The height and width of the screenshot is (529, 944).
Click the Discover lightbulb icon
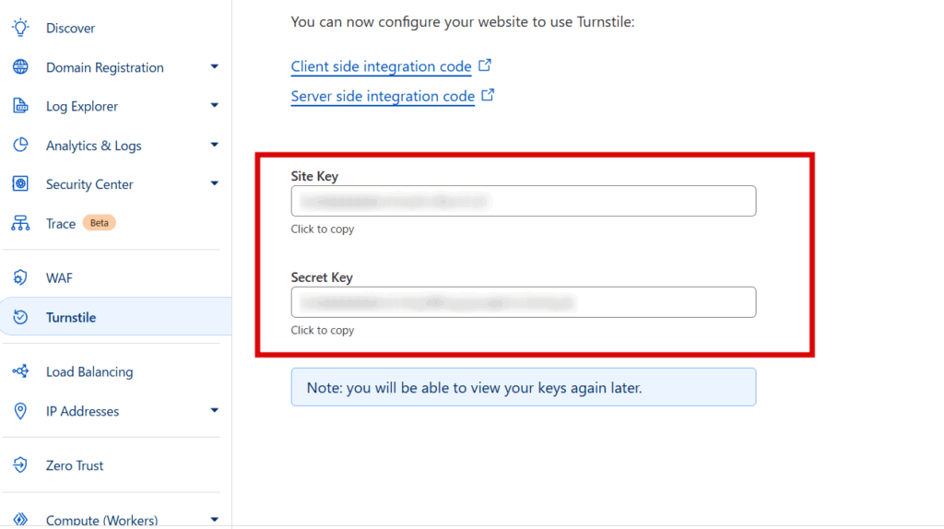click(x=20, y=28)
